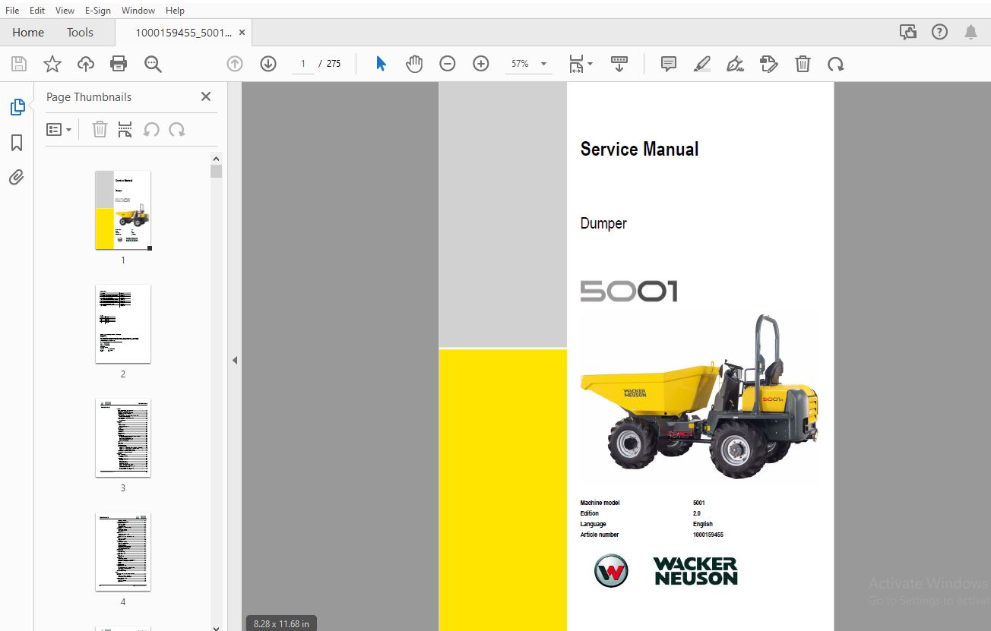
Task: Select page 3 thumbnail
Action: [x=123, y=438]
